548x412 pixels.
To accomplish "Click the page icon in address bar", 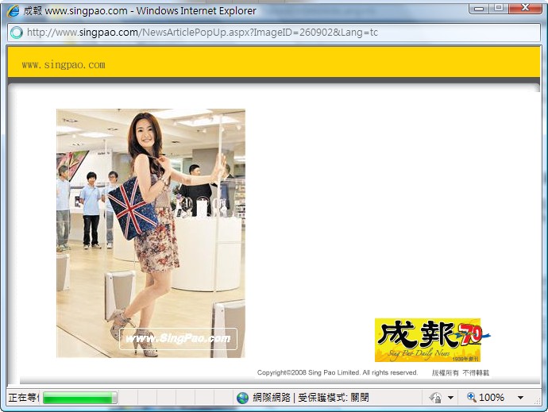I will (x=17, y=33).
